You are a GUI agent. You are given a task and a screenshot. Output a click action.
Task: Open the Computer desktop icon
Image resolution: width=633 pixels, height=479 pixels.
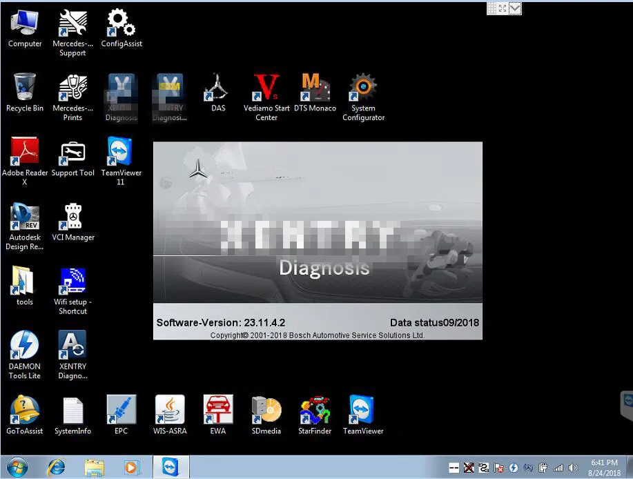pos(25,28)
